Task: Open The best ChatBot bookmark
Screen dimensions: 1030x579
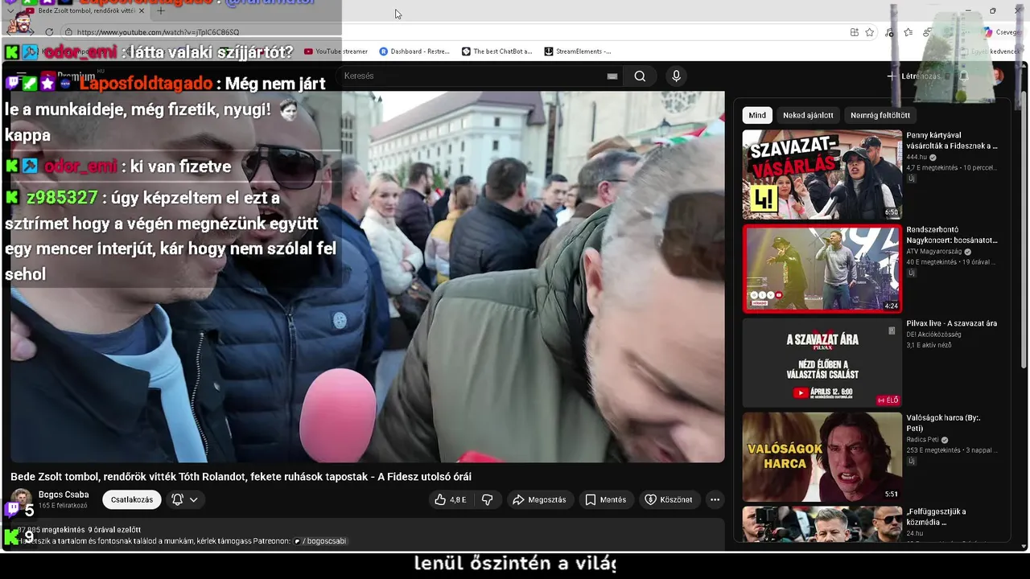Action: click(x=497, y=51)
